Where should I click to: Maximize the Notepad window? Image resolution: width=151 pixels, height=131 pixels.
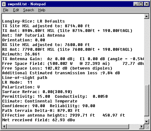click(141, 4)
